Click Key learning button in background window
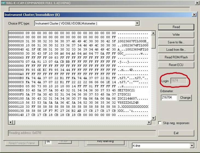 point(106,142)
